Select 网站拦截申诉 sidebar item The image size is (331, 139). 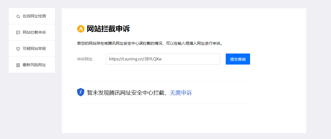tap(32, 33)
